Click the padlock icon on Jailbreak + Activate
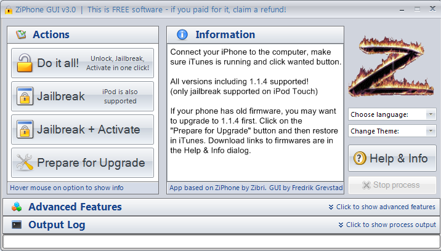 point(25,129)
